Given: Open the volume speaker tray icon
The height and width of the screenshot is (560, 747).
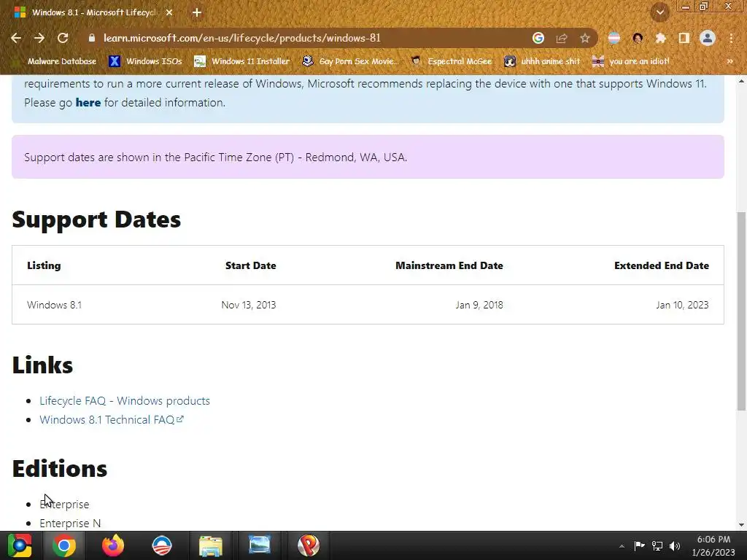Looking at the screenshot, I should (675, 545).
